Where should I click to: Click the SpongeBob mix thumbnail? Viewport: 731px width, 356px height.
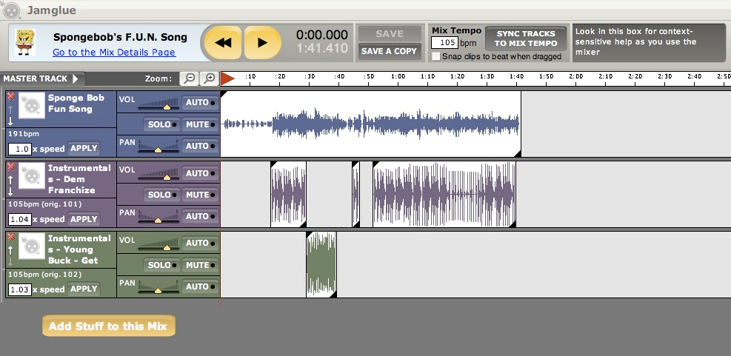click(25, 42)
